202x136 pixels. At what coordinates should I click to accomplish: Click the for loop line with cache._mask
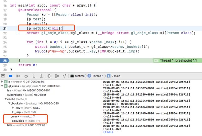click(x=79, y=42)
